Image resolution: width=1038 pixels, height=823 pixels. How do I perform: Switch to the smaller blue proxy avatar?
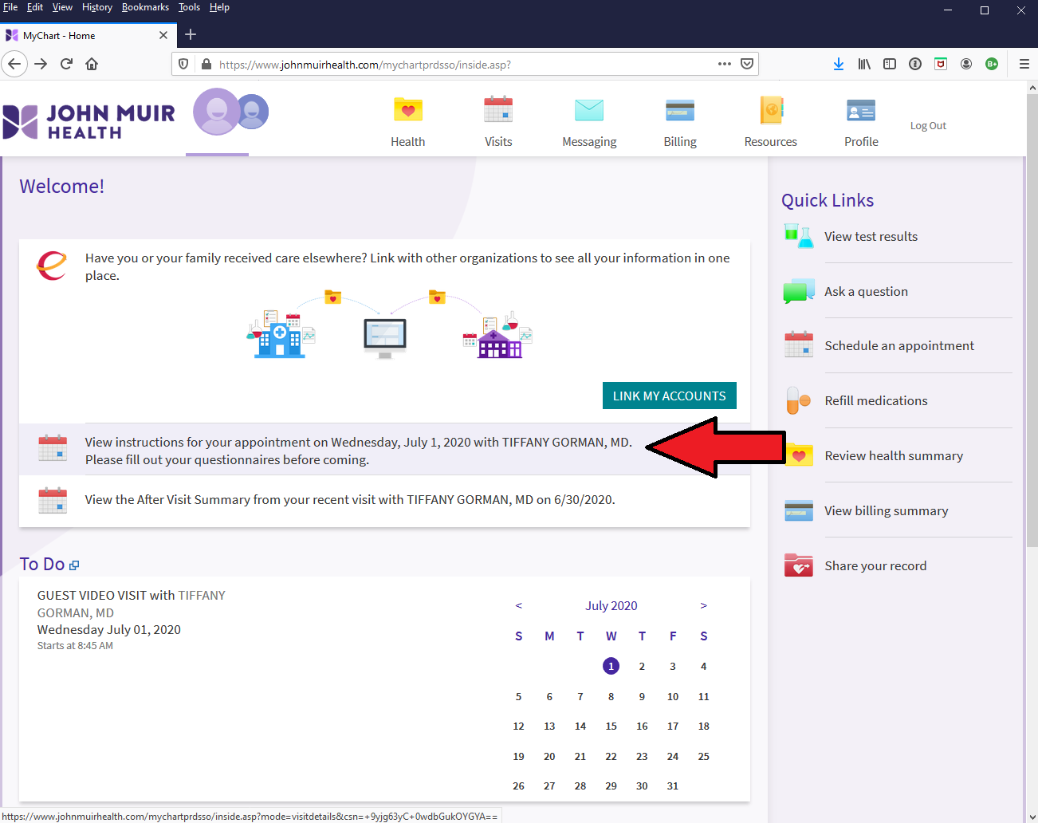point(252,112)
